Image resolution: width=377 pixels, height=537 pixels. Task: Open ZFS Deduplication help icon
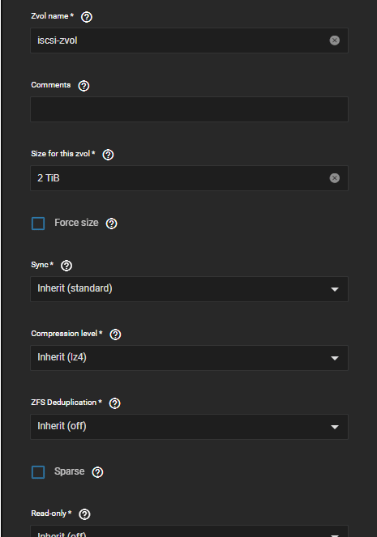point(114,403)
